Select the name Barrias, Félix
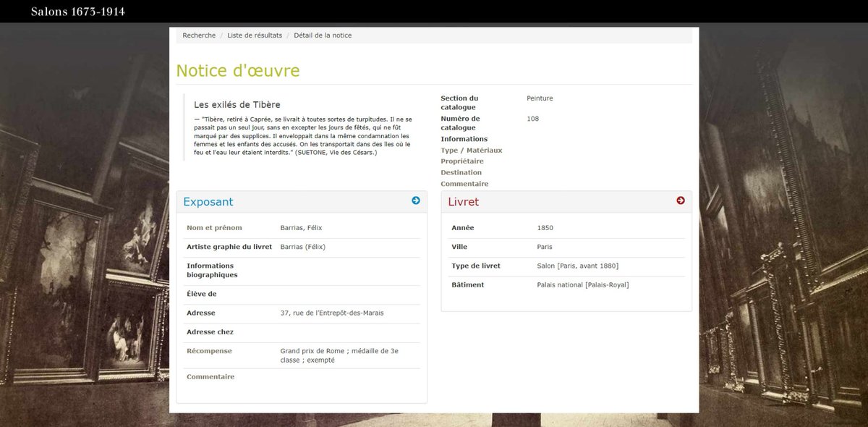Viewport: 868px width, 427px height. [x=301, y=228]
